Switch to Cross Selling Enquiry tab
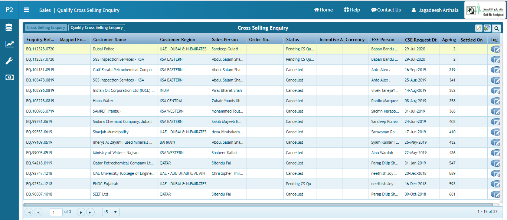The image size is (507, 220). [46, 27]
